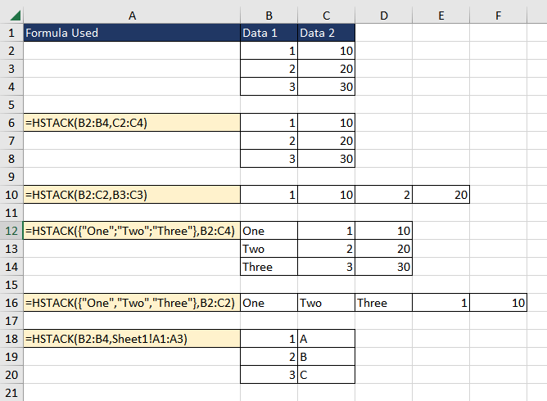Click cell B13 containing 'Two'
This screenshot has width=547, height=401.
click(269, 249)
